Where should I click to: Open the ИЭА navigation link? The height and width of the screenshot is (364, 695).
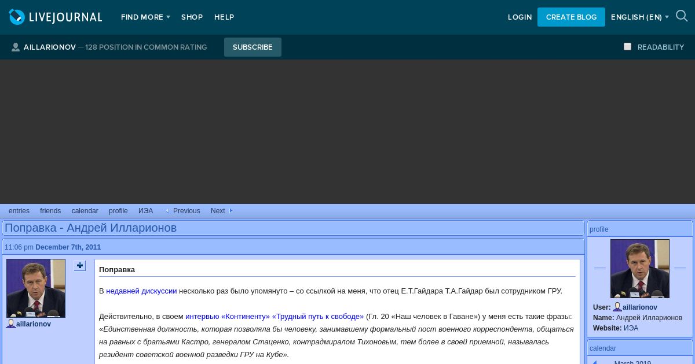coord(145,211)
